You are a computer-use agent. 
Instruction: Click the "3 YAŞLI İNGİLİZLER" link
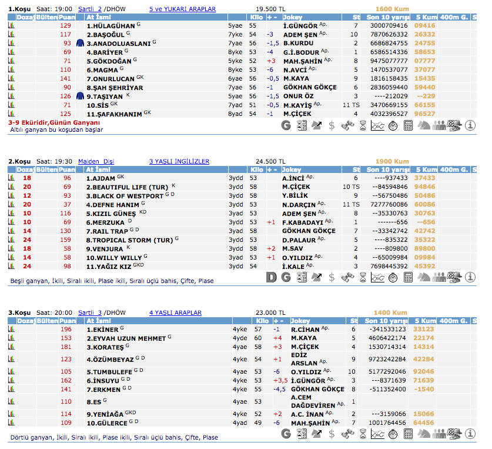pos(179,161)
